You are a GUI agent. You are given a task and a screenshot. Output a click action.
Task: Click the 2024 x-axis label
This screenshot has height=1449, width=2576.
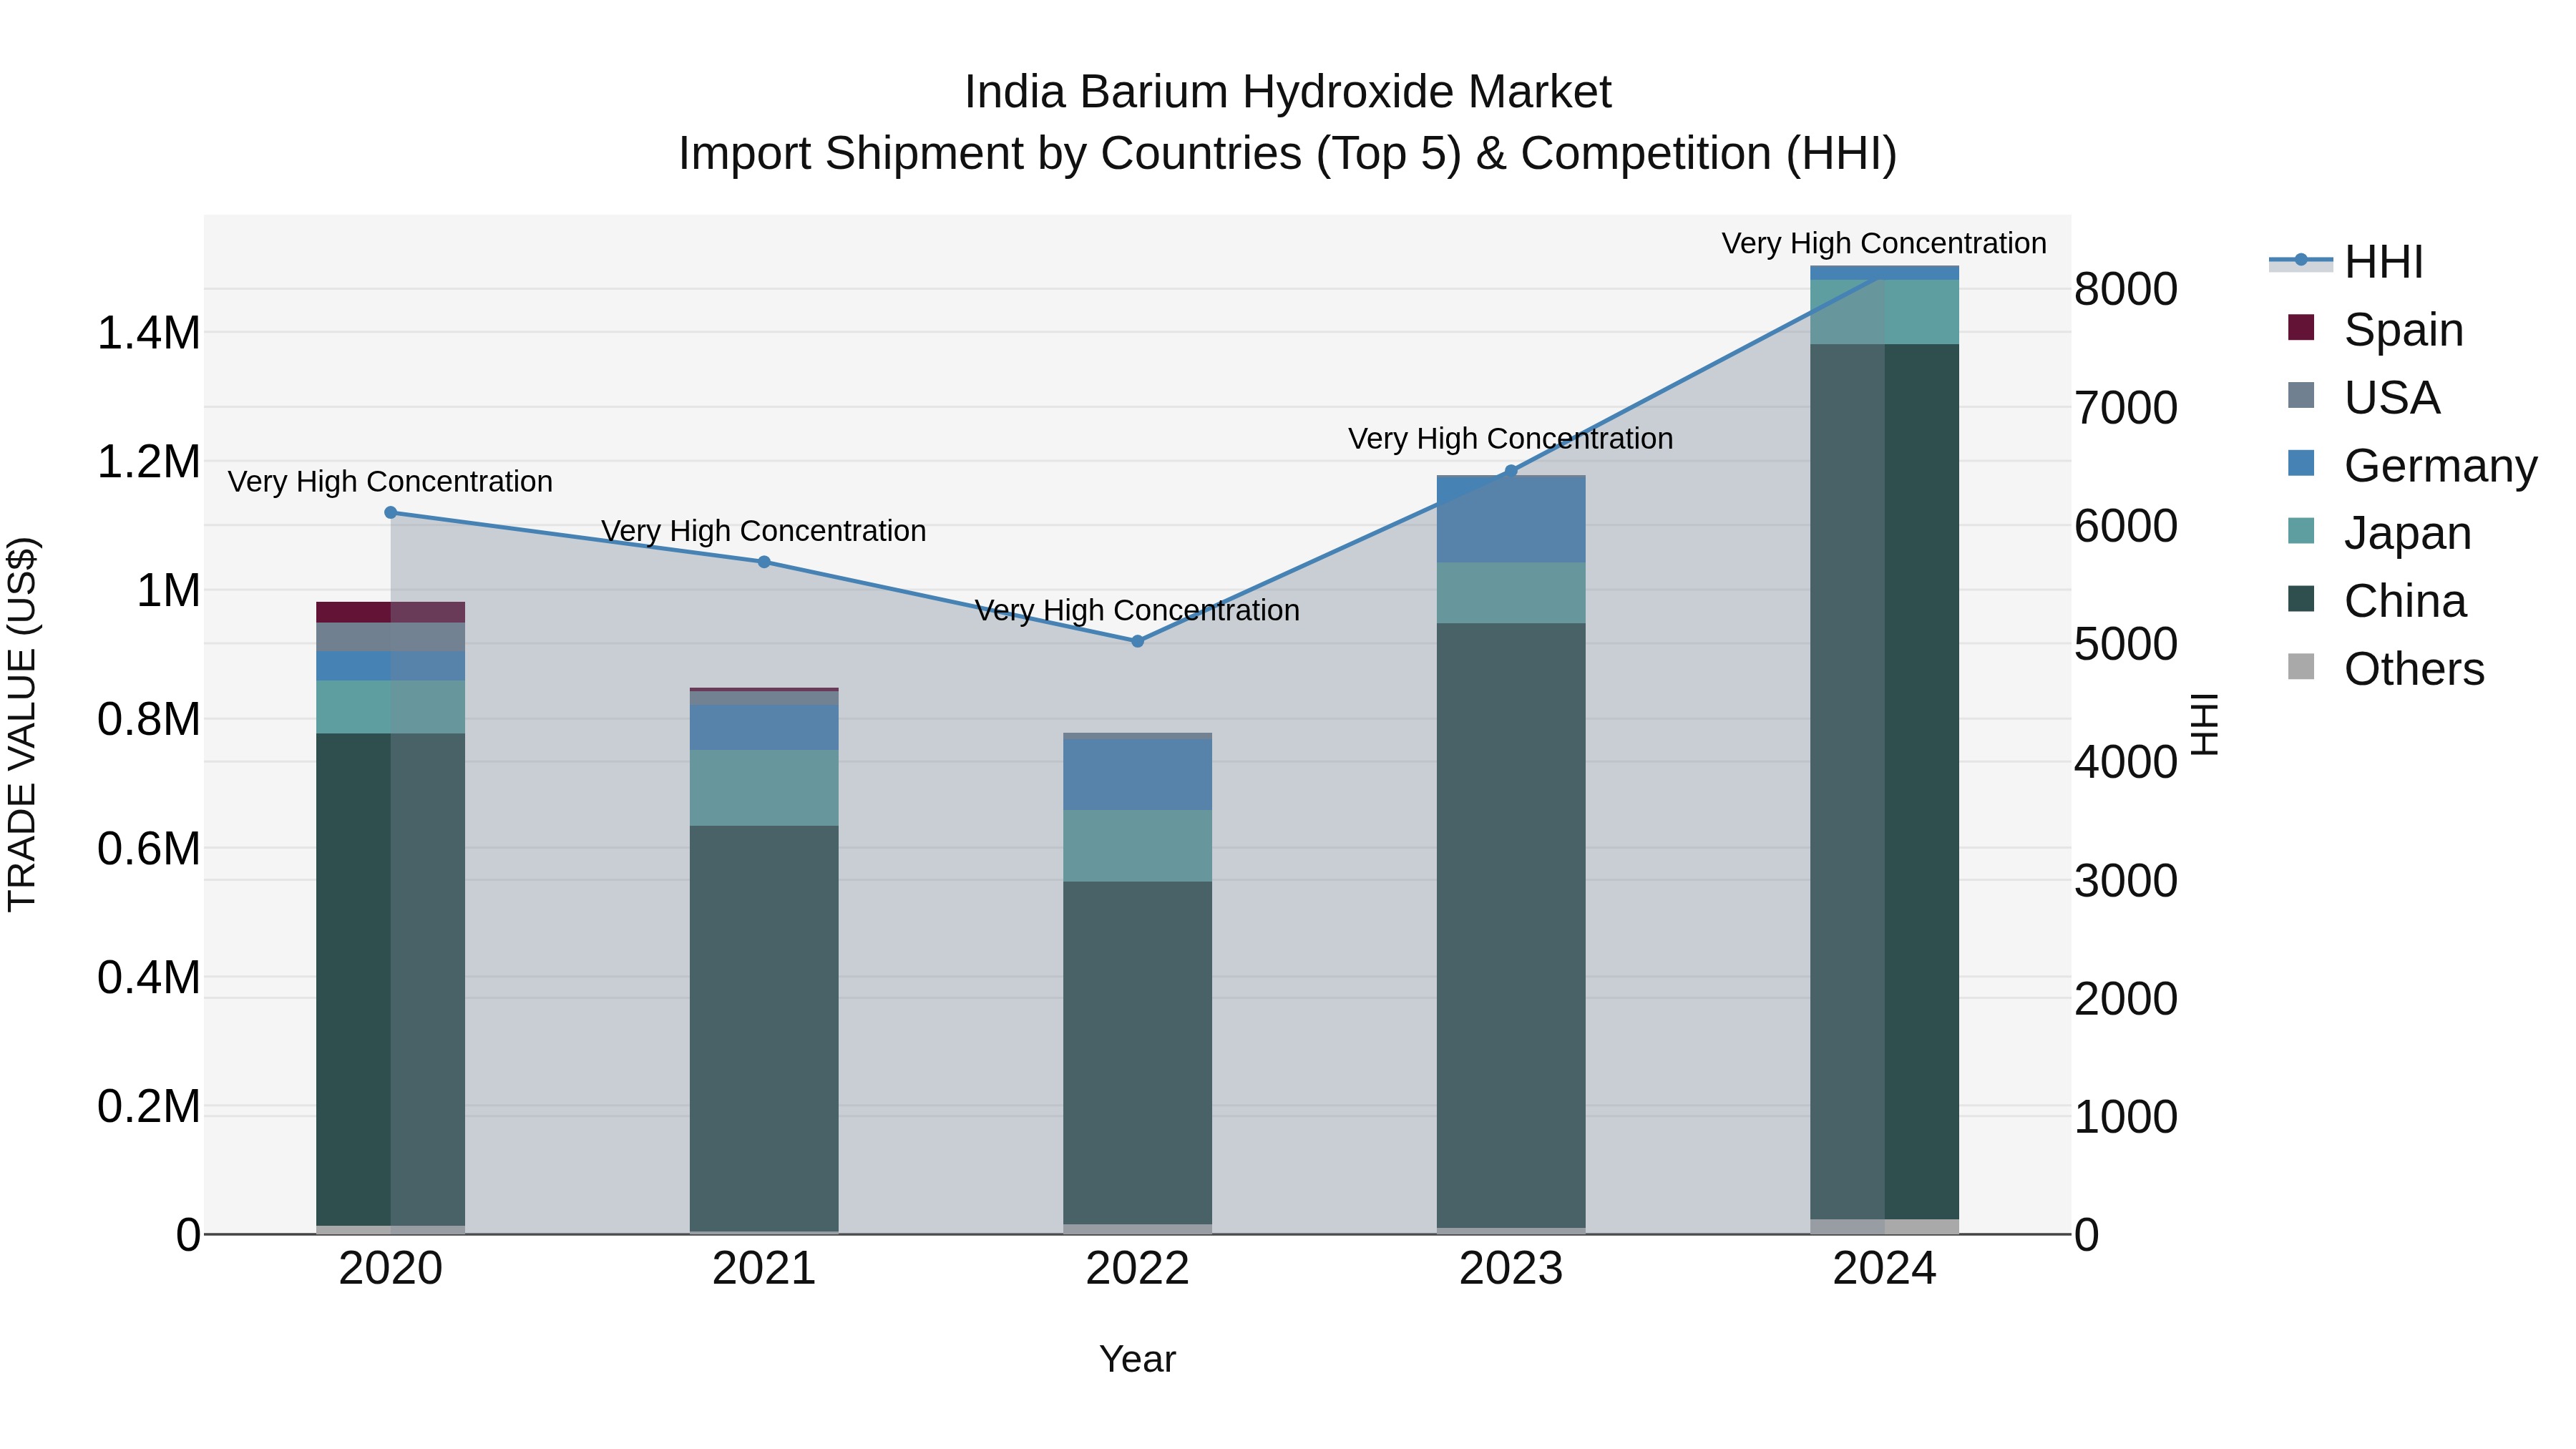click(x=1885, y=1269)
